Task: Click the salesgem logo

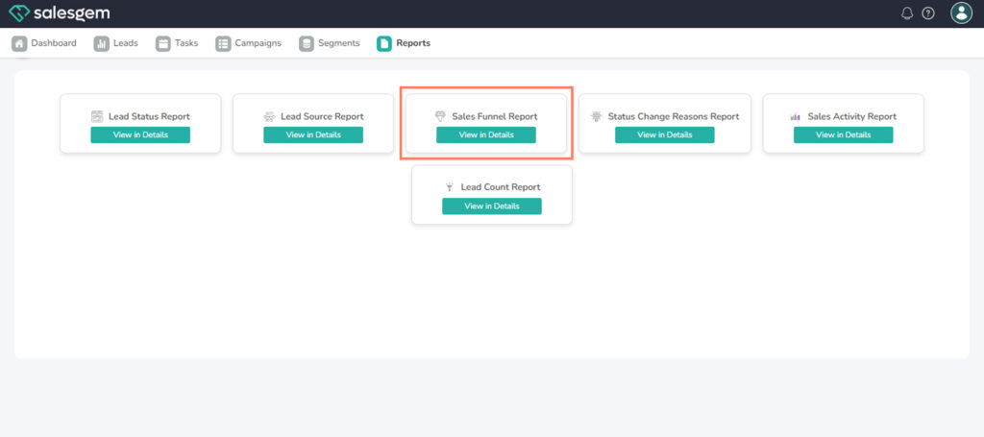Action: click(60, 13)
